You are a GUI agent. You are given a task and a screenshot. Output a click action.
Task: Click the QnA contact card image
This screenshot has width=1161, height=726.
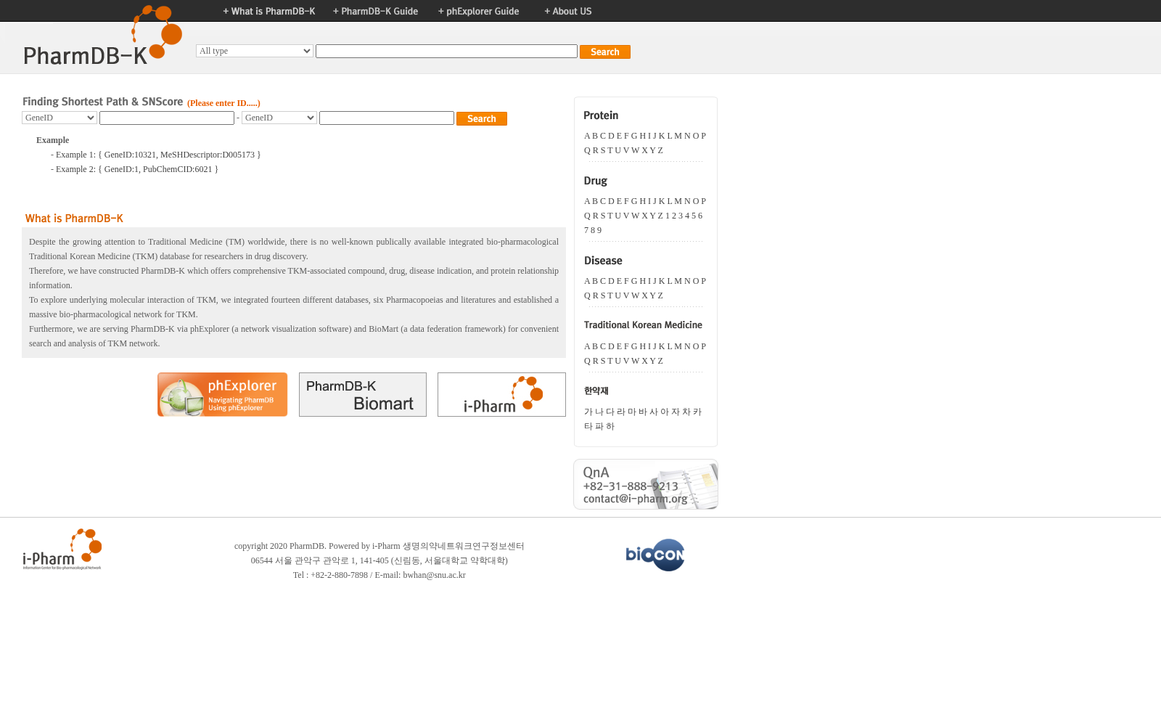646,484
